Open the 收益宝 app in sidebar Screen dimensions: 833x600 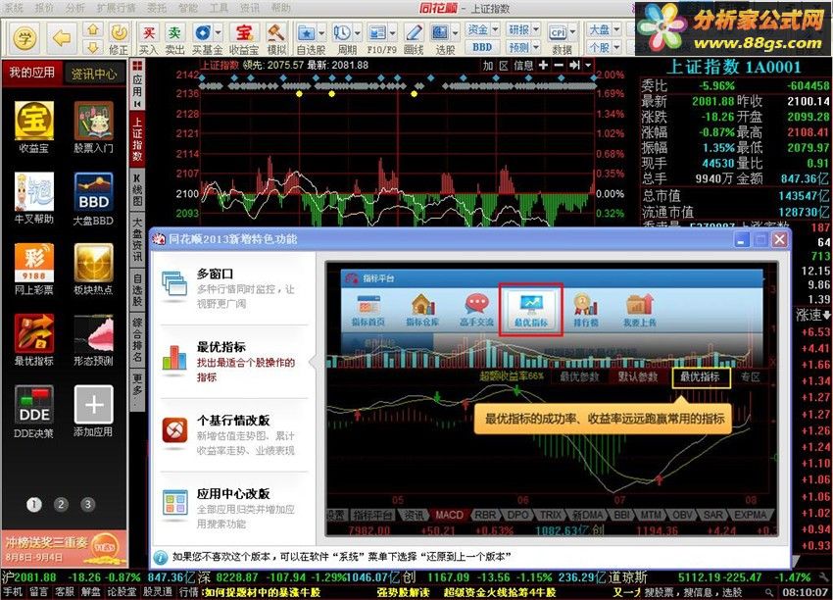point(33,127)
